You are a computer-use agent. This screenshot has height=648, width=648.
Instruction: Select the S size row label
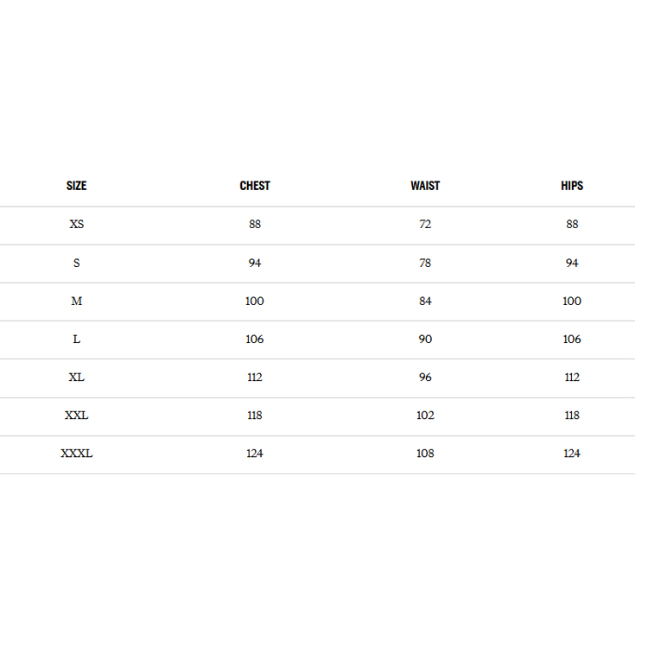(x=77, y=263)
